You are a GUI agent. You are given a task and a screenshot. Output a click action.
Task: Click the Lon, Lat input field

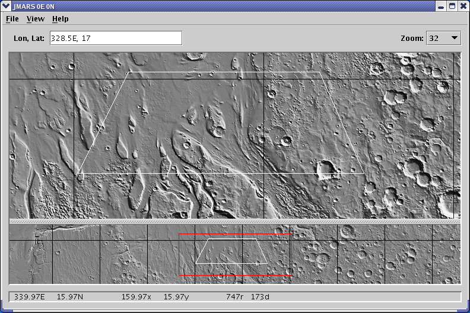116,39
